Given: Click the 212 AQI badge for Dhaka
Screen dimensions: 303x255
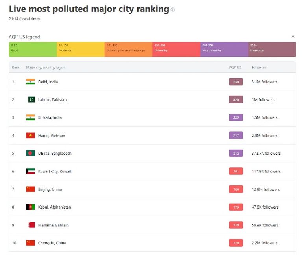Looking at the screenshot, I should [x=236, y=153].
